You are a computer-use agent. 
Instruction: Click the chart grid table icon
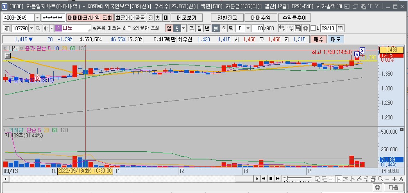pos(7,55)
